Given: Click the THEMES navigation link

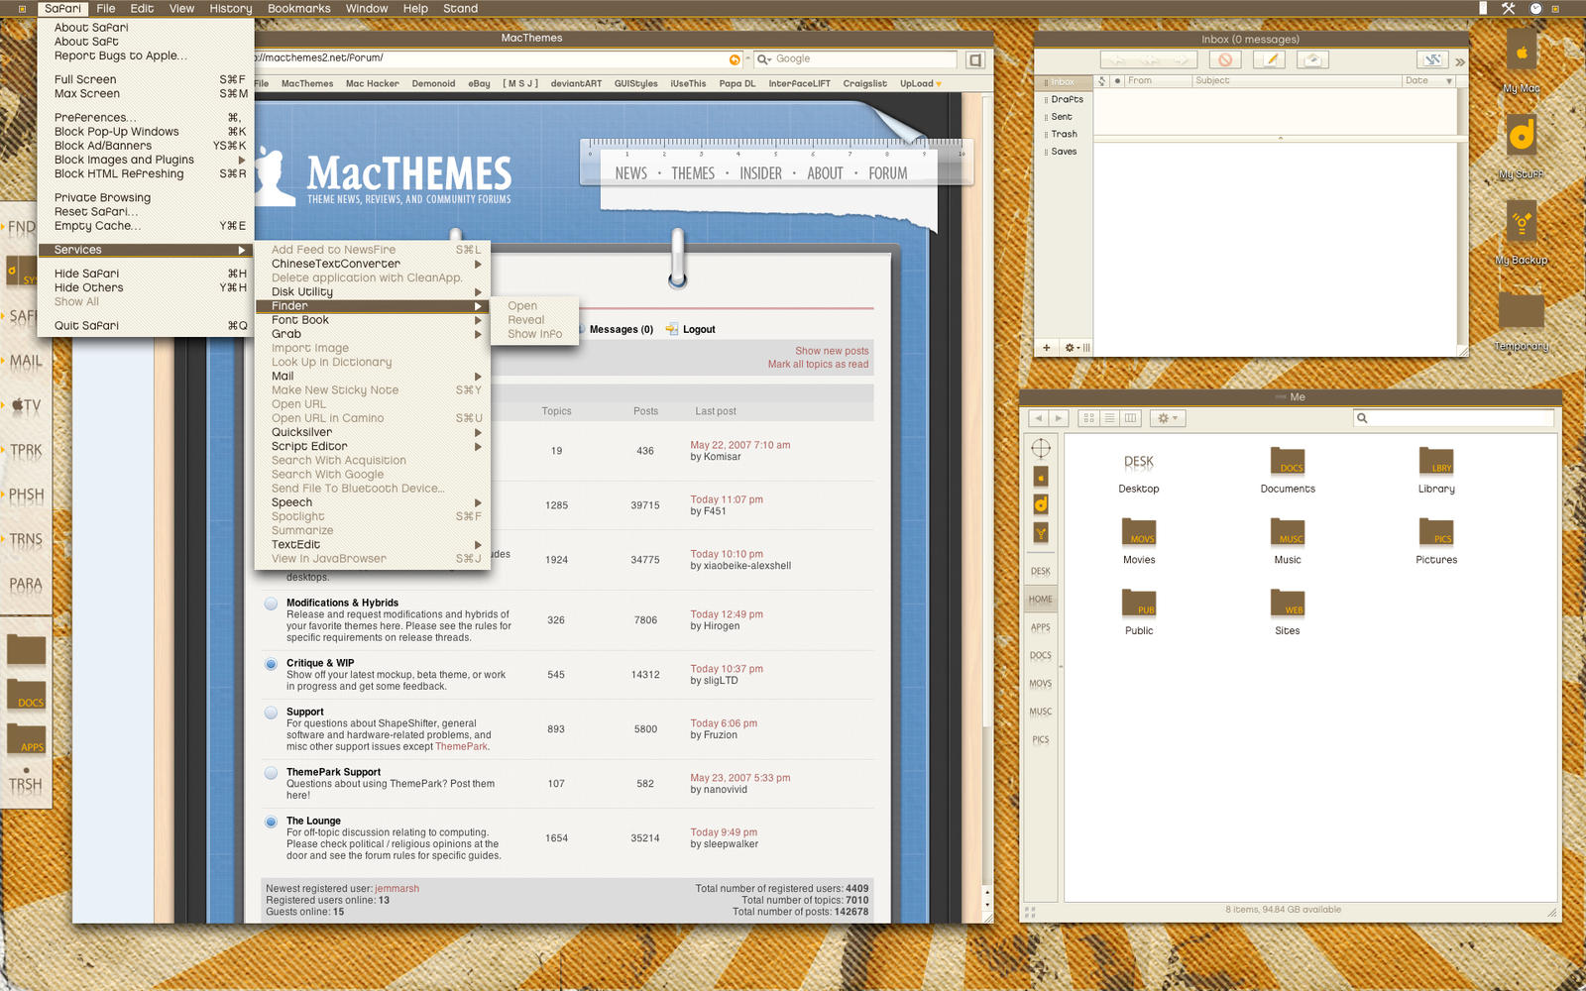Looking at the screenshot, I should (692, 173).
